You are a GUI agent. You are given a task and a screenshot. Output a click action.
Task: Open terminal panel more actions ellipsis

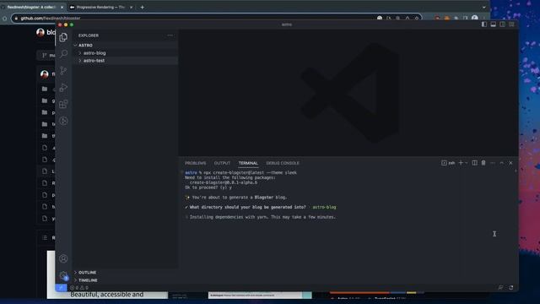point(493,163)
